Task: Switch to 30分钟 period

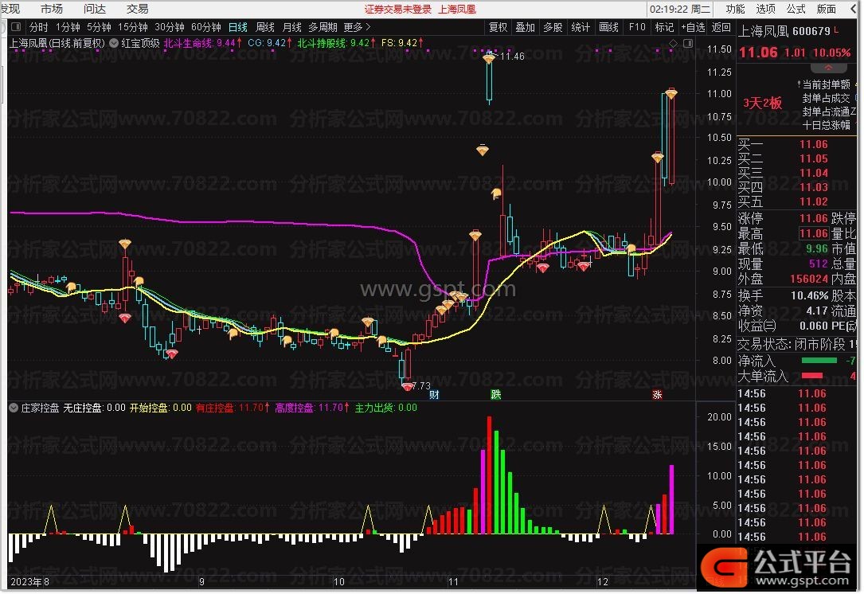Action: pos(170,27)
